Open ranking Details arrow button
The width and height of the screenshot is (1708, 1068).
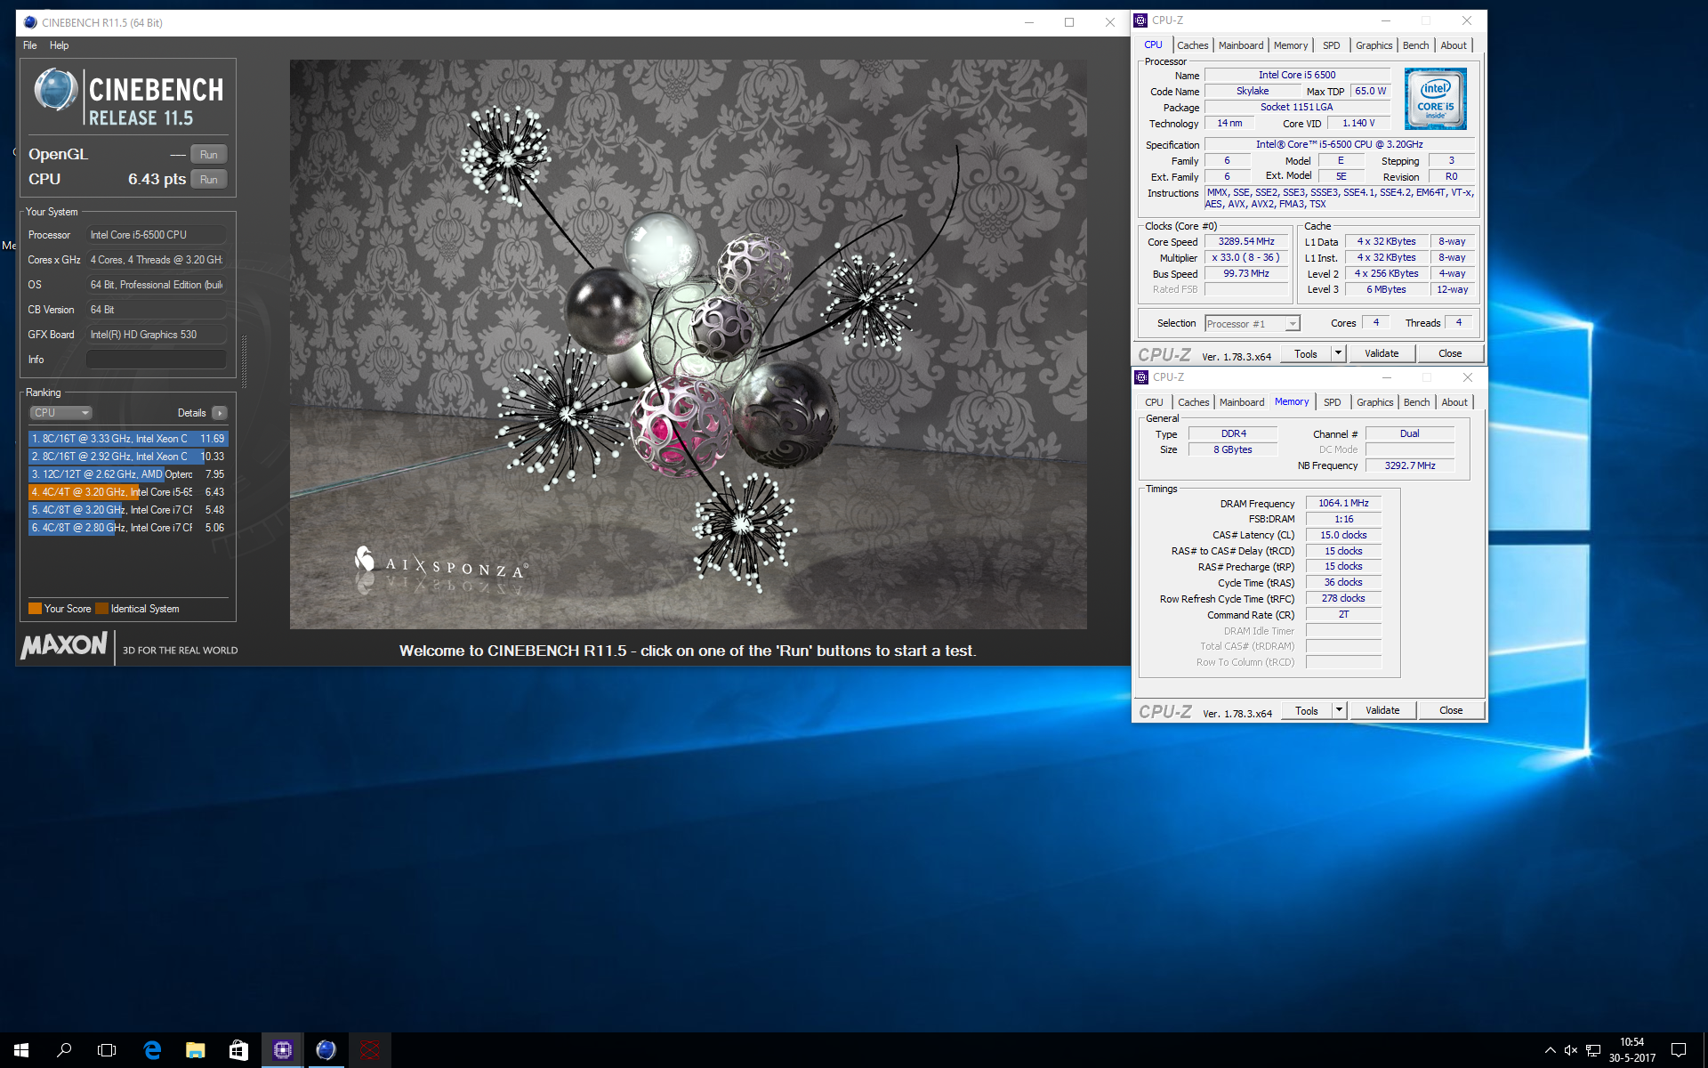tap(220, 413)
